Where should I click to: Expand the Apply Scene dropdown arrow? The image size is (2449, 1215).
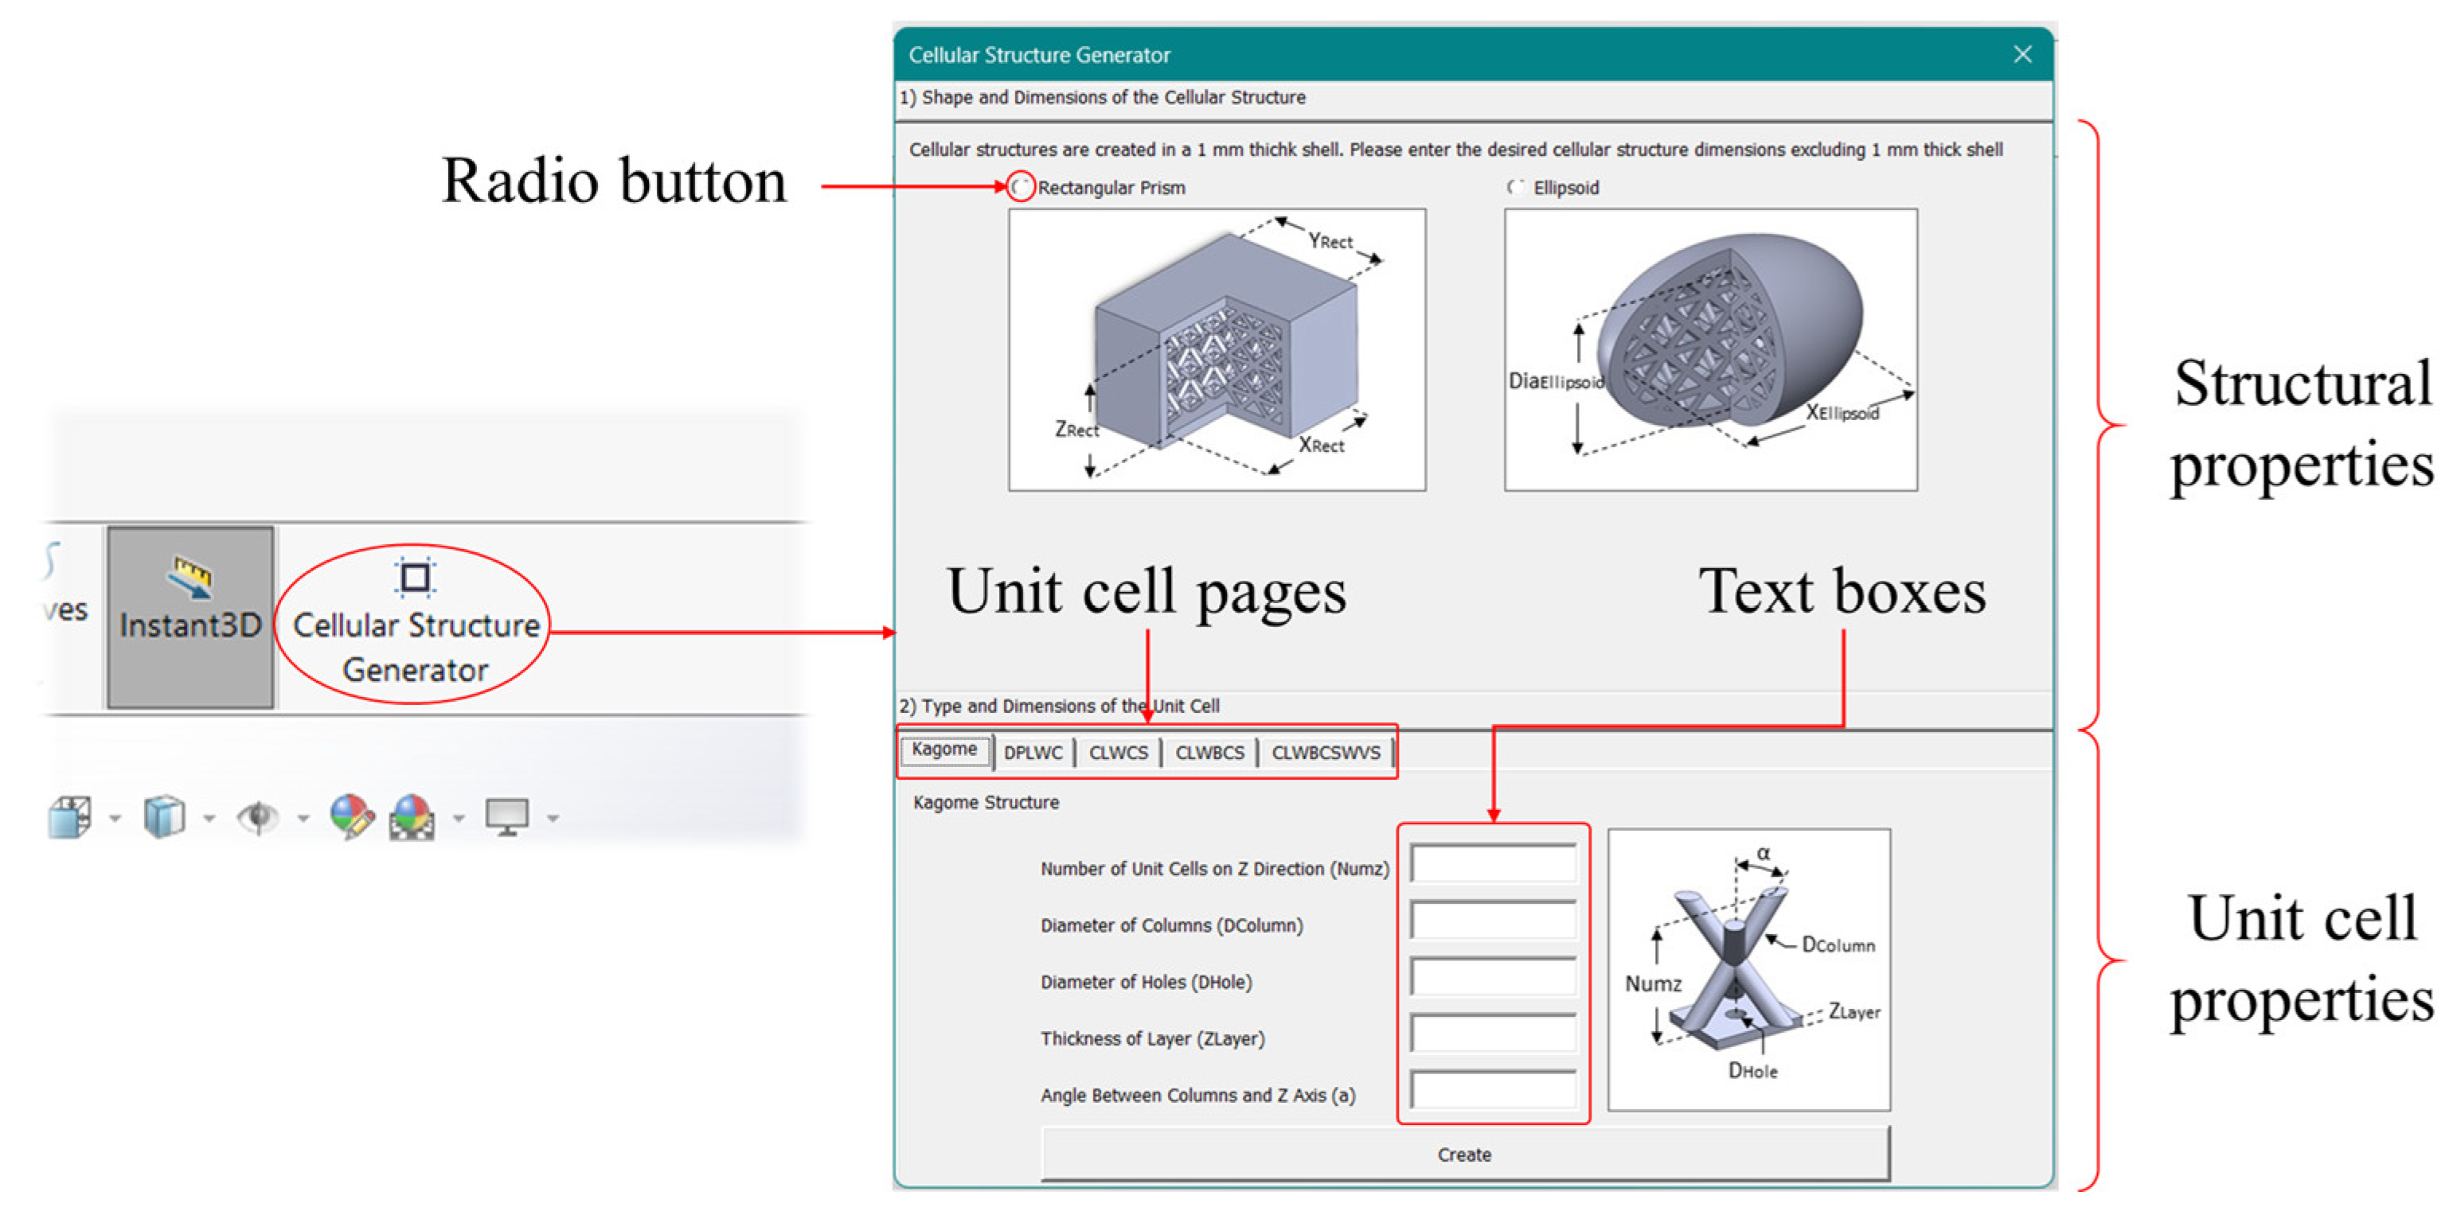tap(459, 818)
